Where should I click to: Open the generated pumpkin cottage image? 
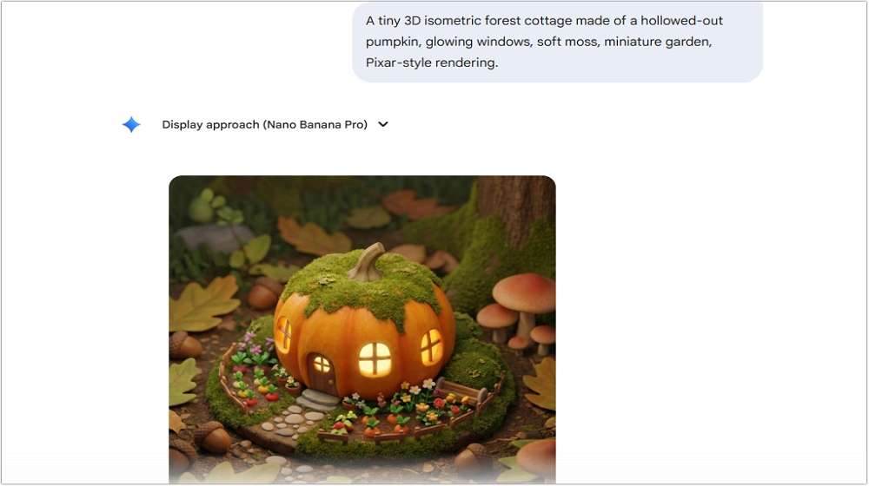point(362,330)
